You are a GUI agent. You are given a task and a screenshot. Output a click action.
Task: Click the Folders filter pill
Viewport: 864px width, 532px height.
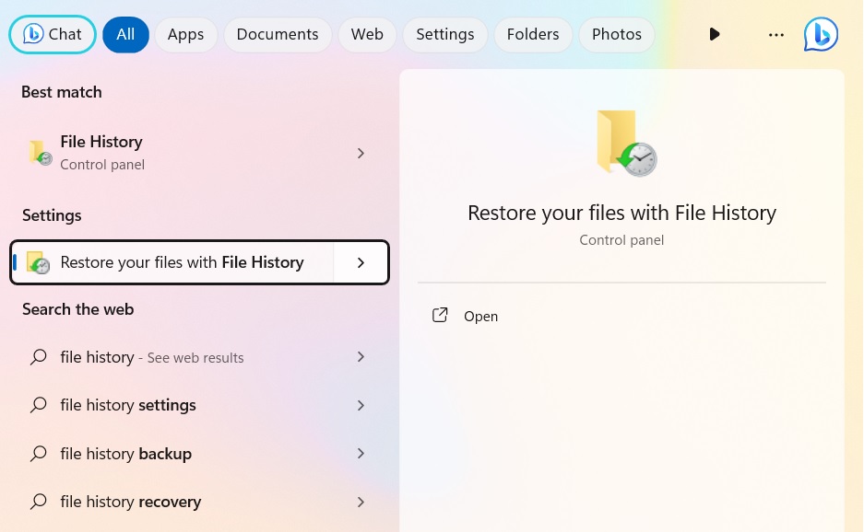coord(532,34)
